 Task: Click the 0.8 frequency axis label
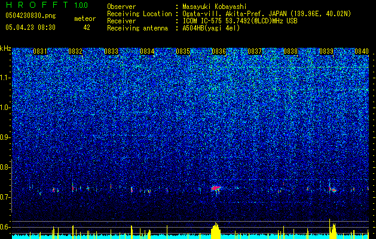click(x=5, y=167)
